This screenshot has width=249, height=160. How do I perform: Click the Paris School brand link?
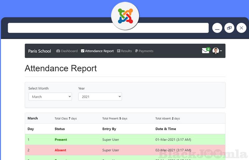[x=40, y=51]
